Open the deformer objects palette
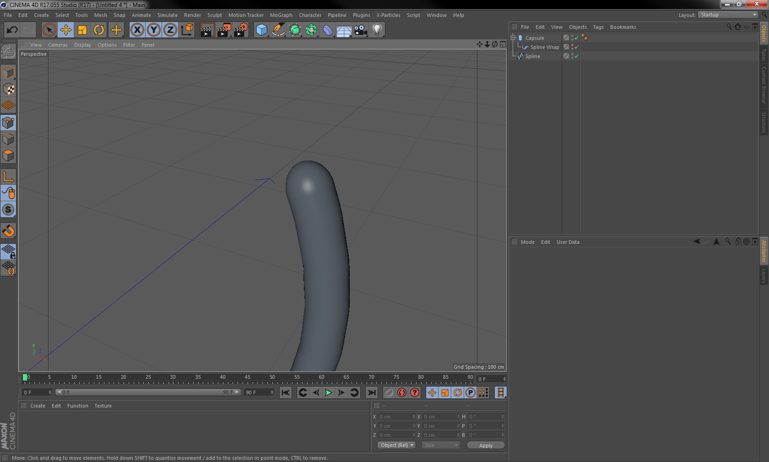The image size is (769, 462). (328, 30)
